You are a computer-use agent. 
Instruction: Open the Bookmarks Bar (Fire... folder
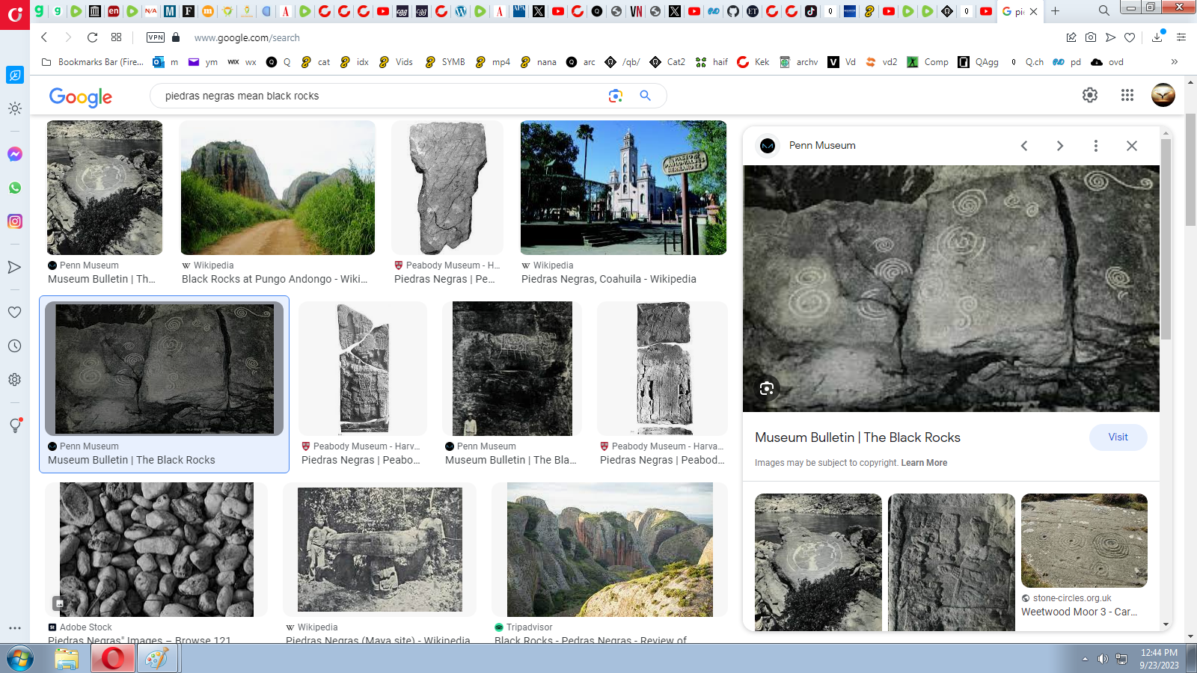(x=92, y=62)
